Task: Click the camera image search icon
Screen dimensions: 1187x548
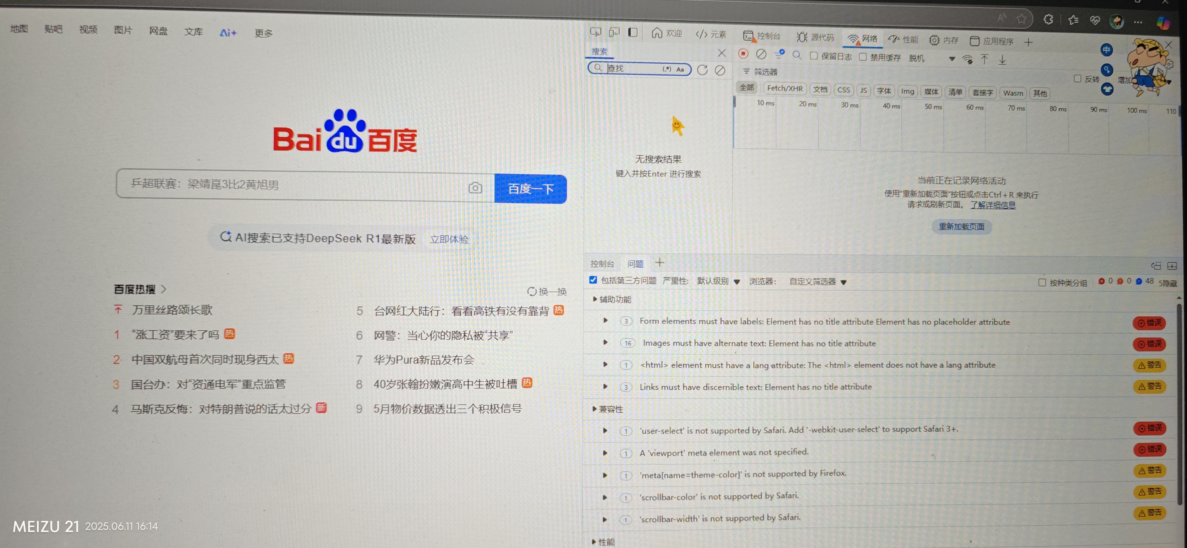Action: [x=475, y=188]
